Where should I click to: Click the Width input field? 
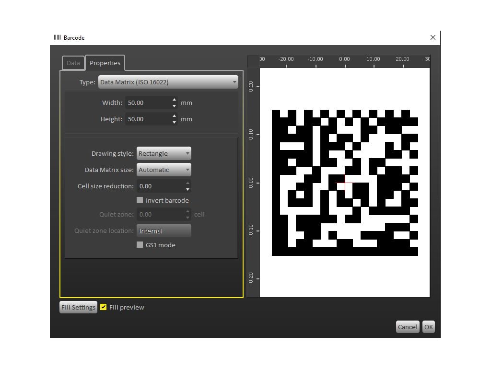[x=149, y=103]
